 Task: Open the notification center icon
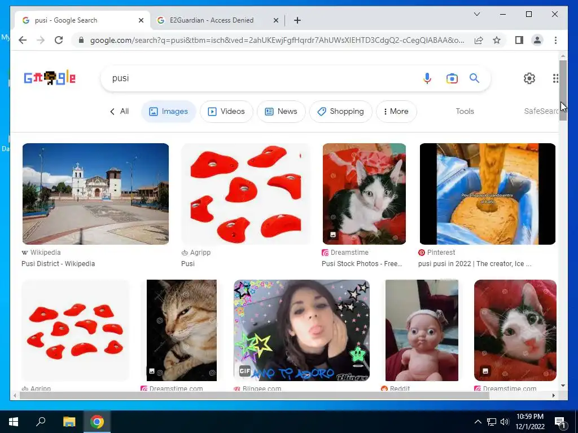(x=559, y=422)
